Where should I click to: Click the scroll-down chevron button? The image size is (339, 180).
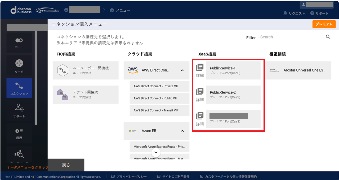click(156, 153)
